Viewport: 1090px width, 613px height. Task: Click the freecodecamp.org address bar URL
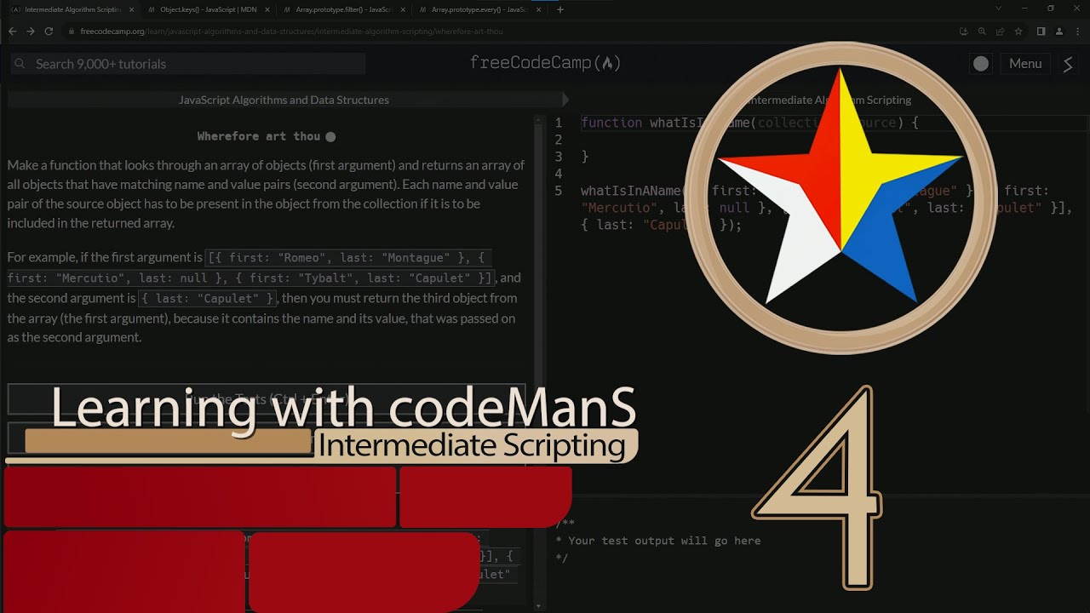(291, 32)
